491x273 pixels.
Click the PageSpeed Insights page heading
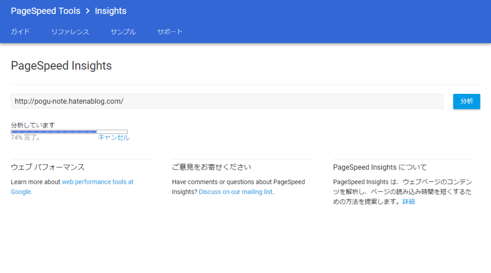coord(61,66)
